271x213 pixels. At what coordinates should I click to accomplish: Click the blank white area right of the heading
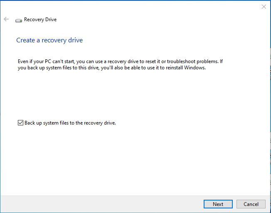pyautogui.click(x=175, y=40)
